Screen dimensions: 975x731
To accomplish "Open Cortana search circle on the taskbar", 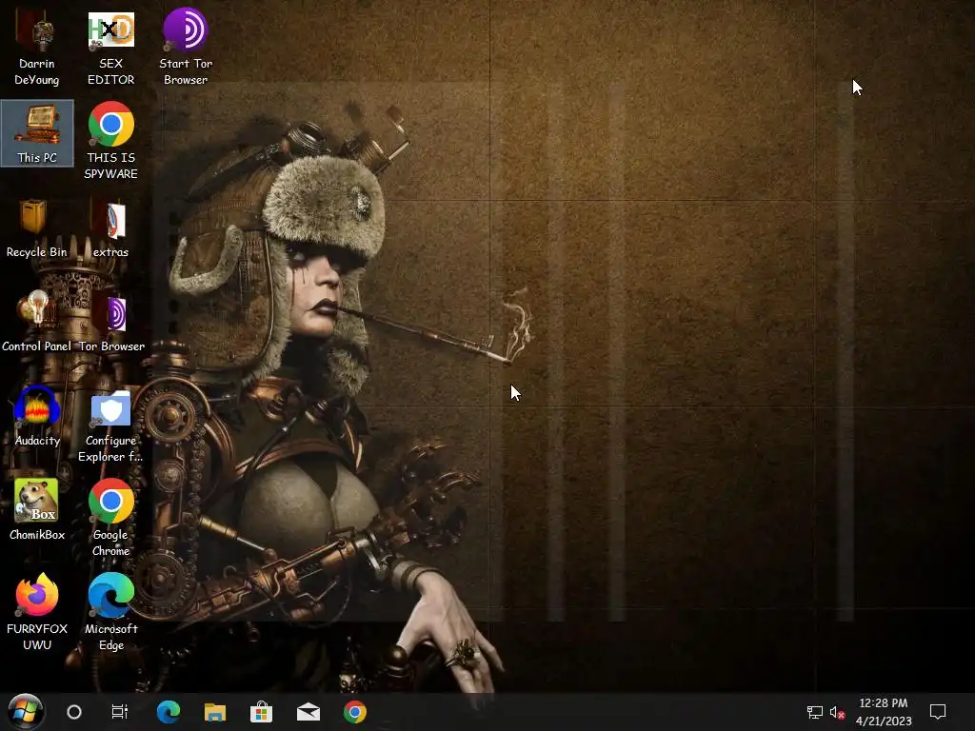I will 74,712.
